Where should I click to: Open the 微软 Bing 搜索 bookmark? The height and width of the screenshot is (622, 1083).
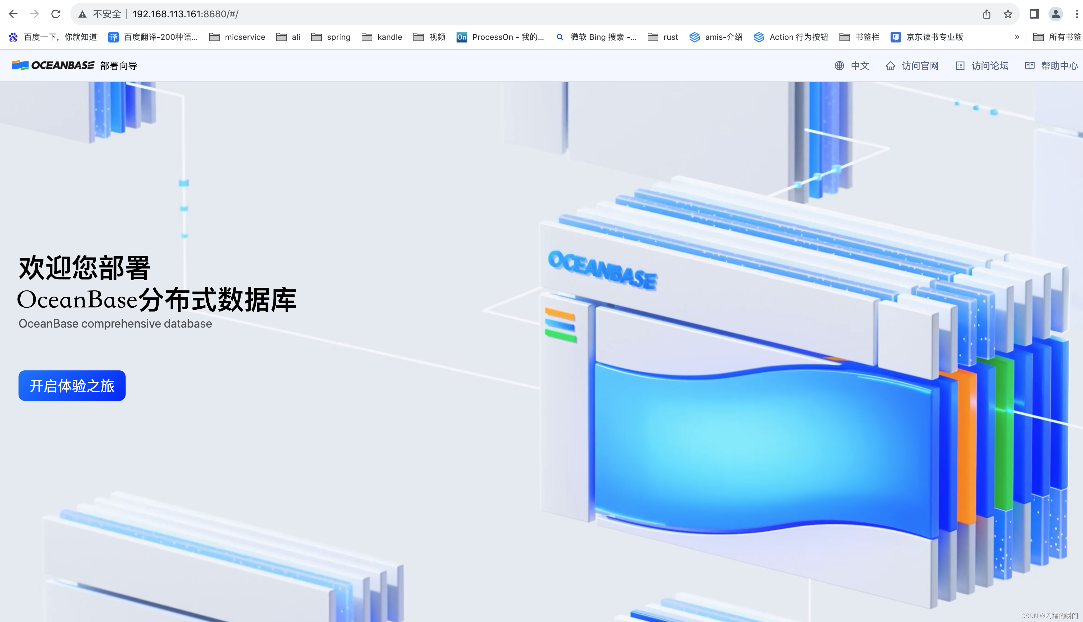[x=596, y=37]
